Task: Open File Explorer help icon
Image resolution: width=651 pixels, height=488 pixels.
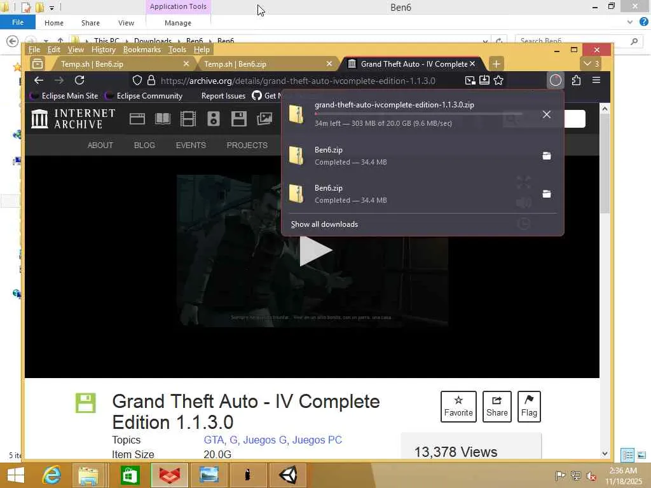Action: (x=644, y=22)
